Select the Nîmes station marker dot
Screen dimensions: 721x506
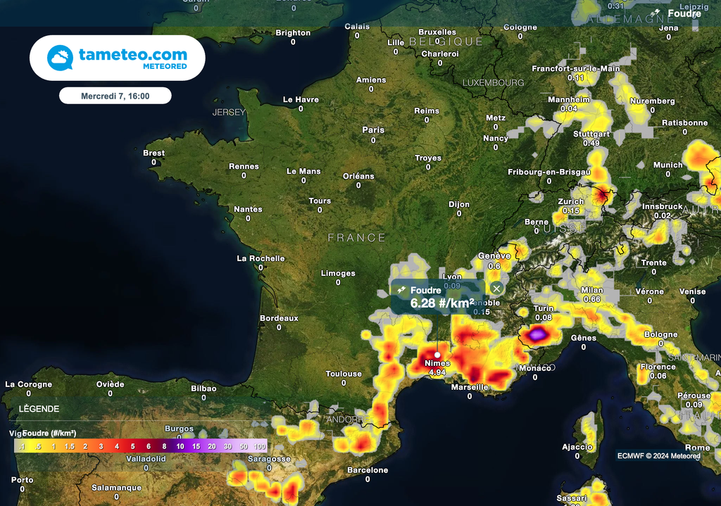tap(437, 355)
